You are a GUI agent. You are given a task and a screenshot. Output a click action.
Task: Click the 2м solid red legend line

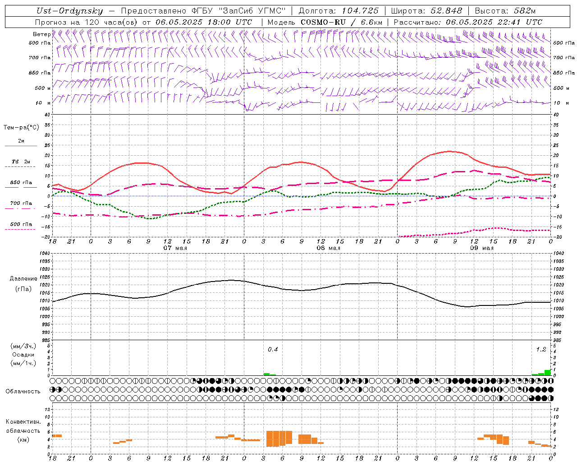point(21,146)
